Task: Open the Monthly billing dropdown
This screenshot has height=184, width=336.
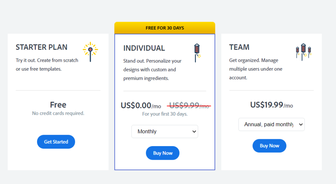Action: [165, 131]
